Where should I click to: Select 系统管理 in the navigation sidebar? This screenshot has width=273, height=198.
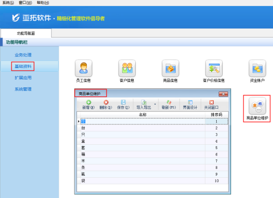pyautogui.click(x=23, y=89)
